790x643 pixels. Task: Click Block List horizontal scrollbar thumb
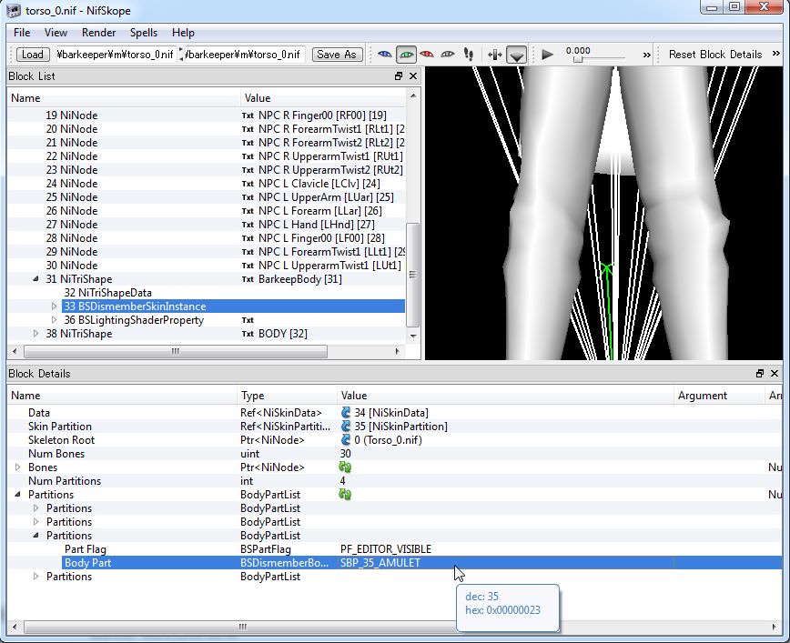tap(176, 351)
